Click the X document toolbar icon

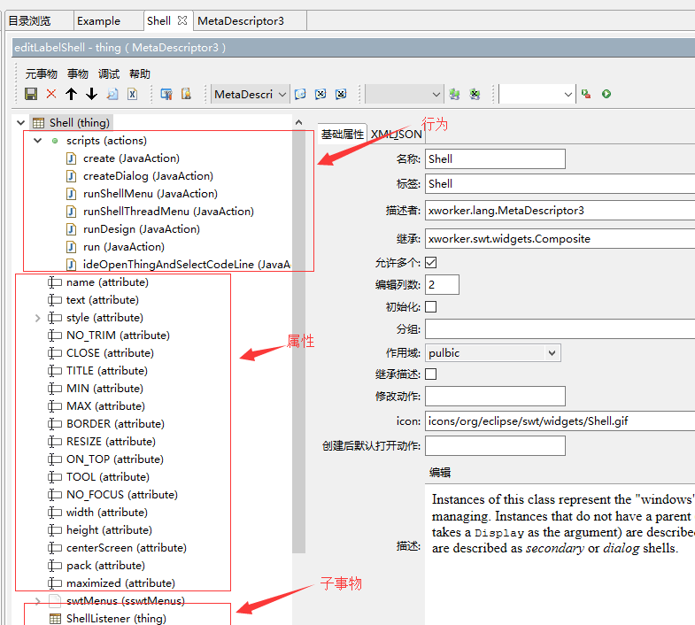[133, 94]
